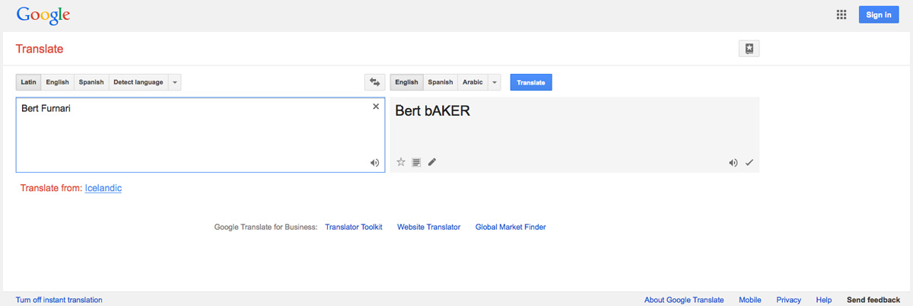The width and height of the screenshot is (913, 306).
Task: Open the Phrasebook icon
Action: point(749,49)
